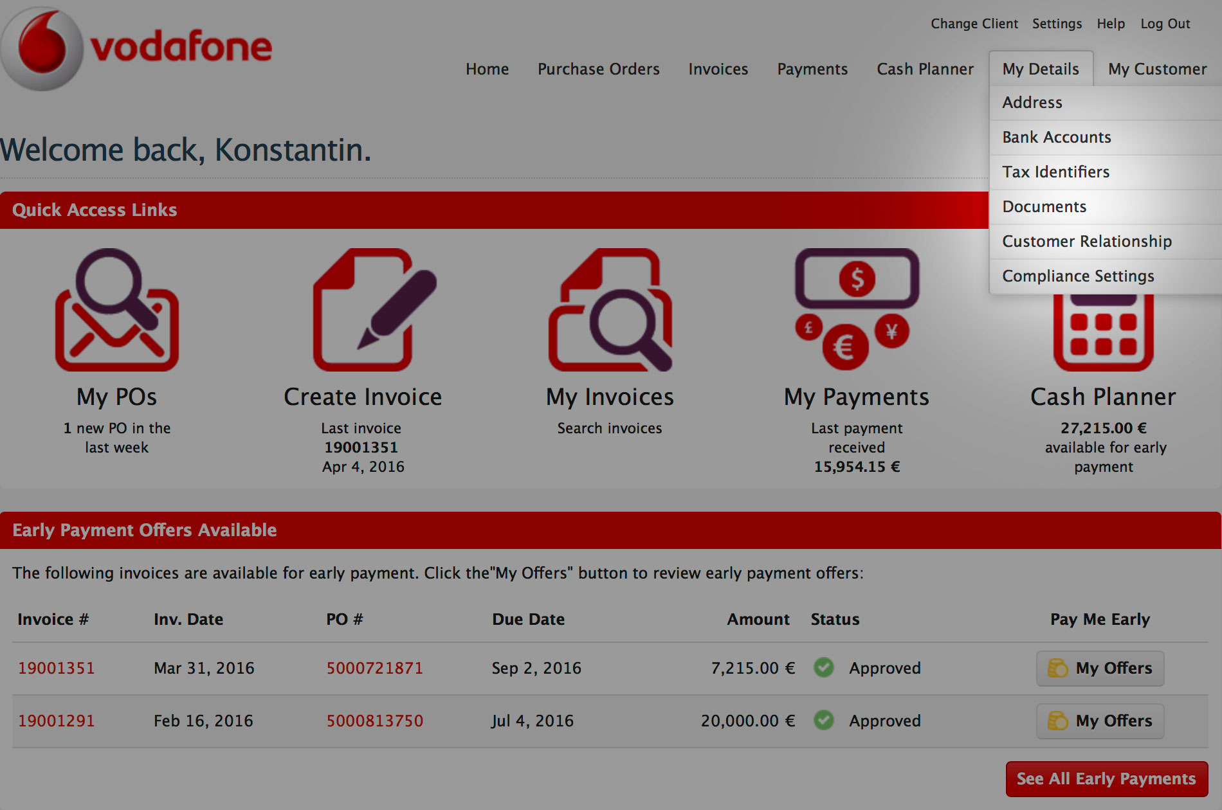Image resolution: width=1222 pixels, height=810 pixels.
Task: Click the Create Invoice pencil icon
Action: pos(374,310)
